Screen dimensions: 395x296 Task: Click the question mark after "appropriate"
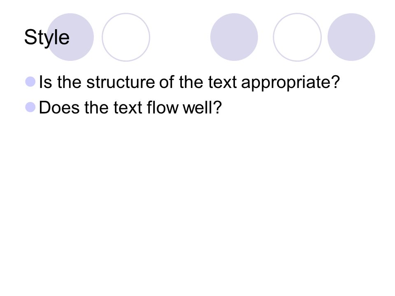click(336, 81)
